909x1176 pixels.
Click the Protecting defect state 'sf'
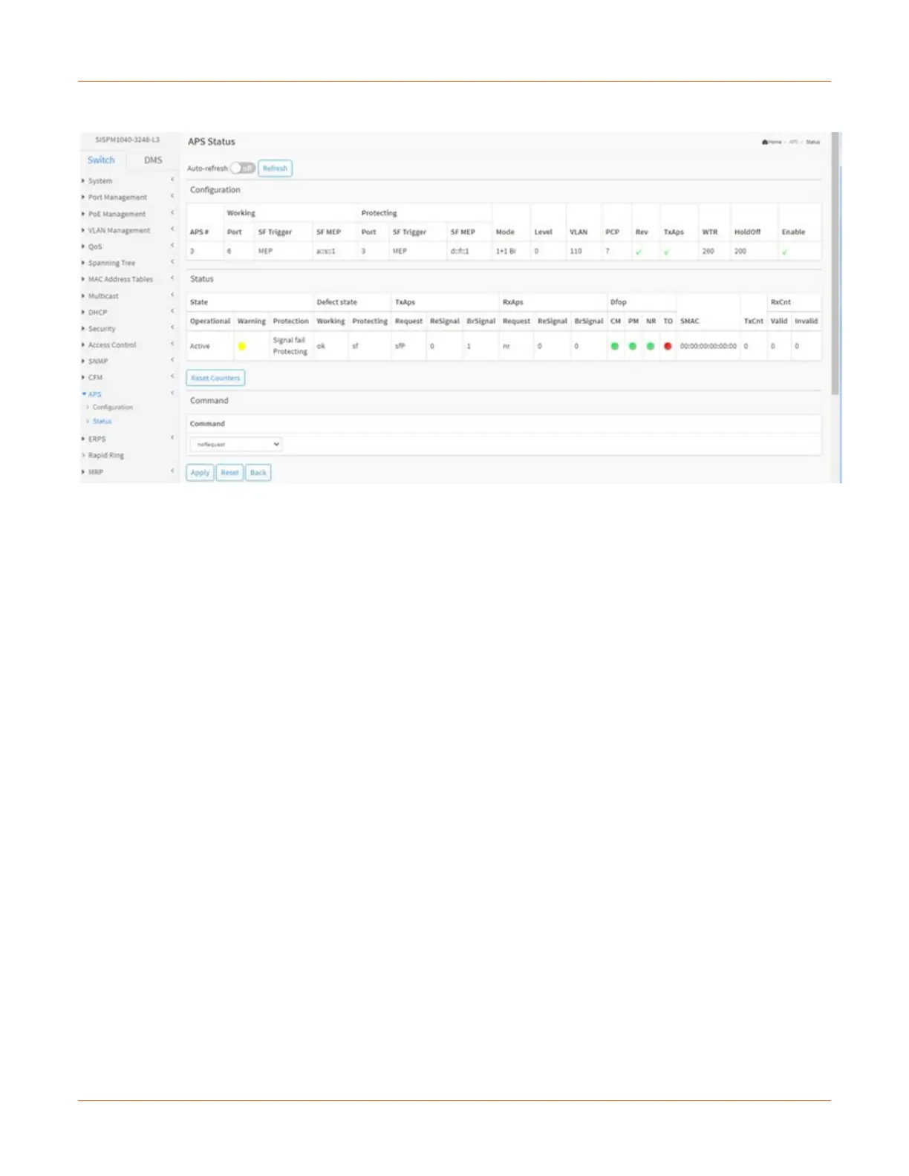coord(355,346)
